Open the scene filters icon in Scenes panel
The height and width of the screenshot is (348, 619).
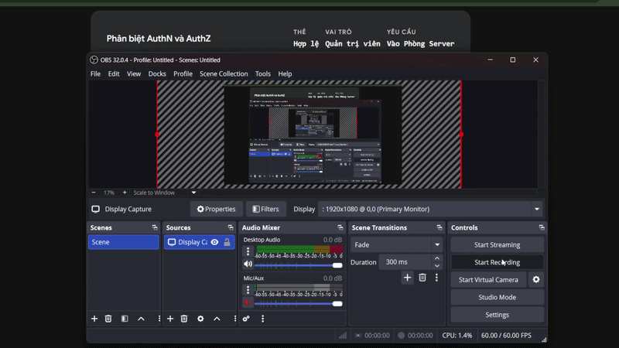click(x=125, y=319)
